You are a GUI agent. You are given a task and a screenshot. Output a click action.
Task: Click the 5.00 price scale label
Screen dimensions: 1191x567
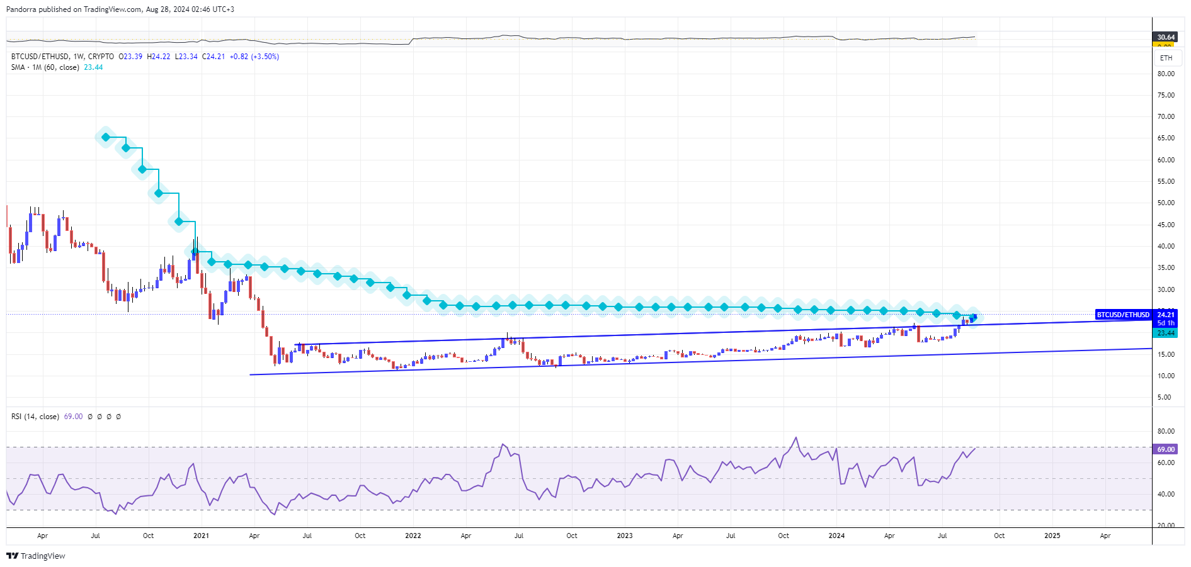pos(1165,397)
